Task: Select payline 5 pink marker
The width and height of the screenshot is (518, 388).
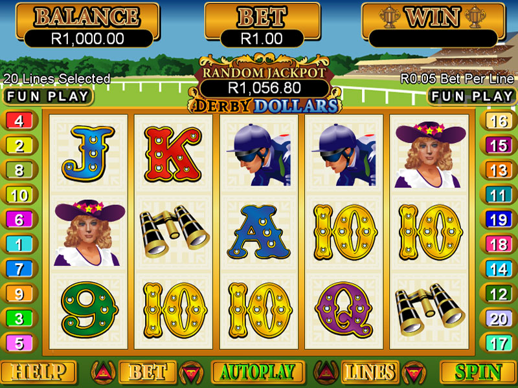Action: [x=19, y=343]
